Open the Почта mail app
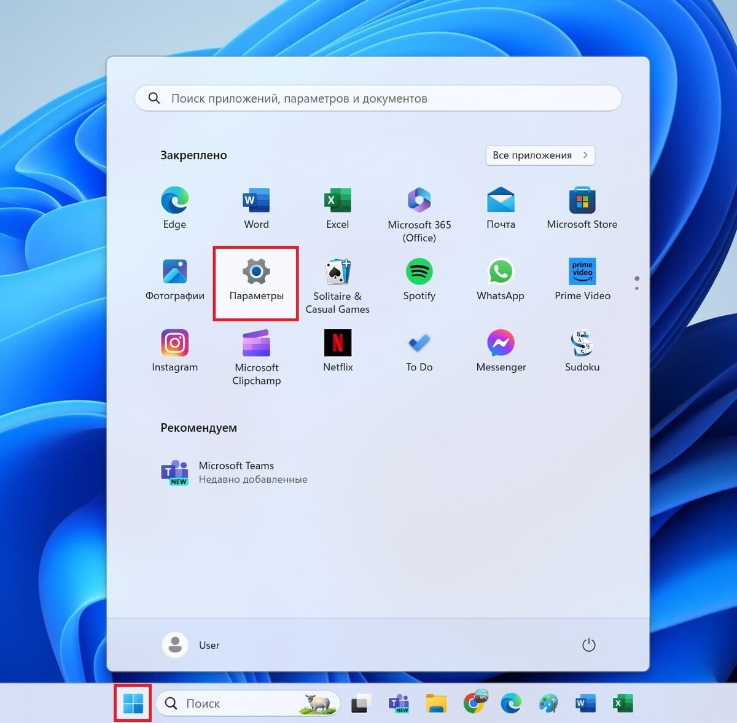This screenshot has height=723, width=737. click(x=501, y=208)
